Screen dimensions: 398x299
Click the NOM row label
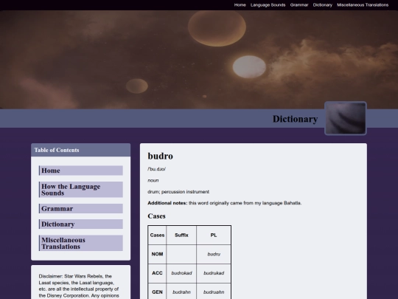pos(157,254)
